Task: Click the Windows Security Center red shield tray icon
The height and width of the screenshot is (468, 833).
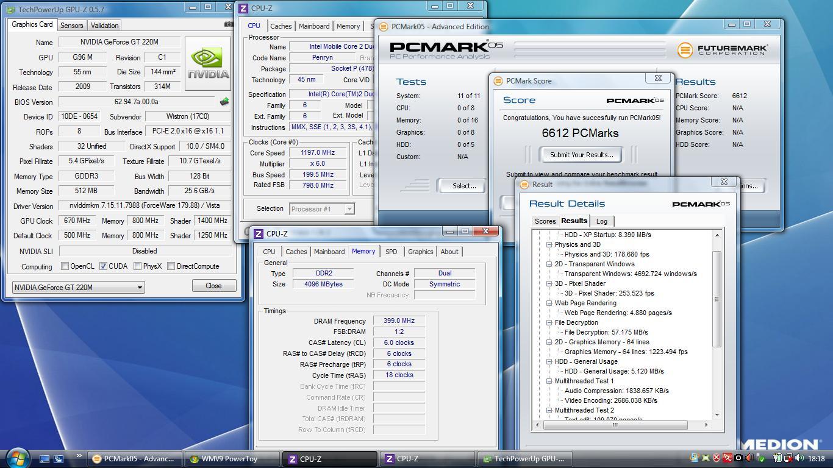Action: [717, 458]
